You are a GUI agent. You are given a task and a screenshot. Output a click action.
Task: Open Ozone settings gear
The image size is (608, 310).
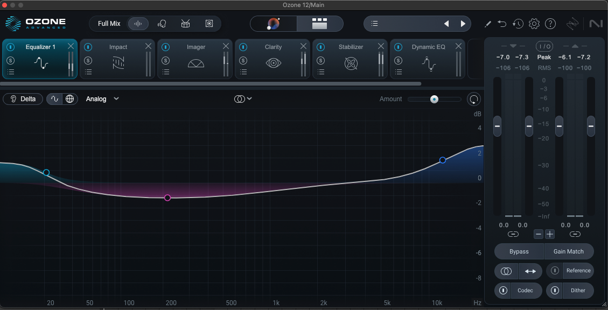(534, 24)
